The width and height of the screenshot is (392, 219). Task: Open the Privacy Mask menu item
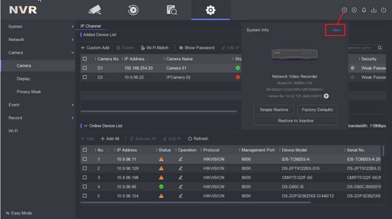pyautogui.click(x=29, y=92)
